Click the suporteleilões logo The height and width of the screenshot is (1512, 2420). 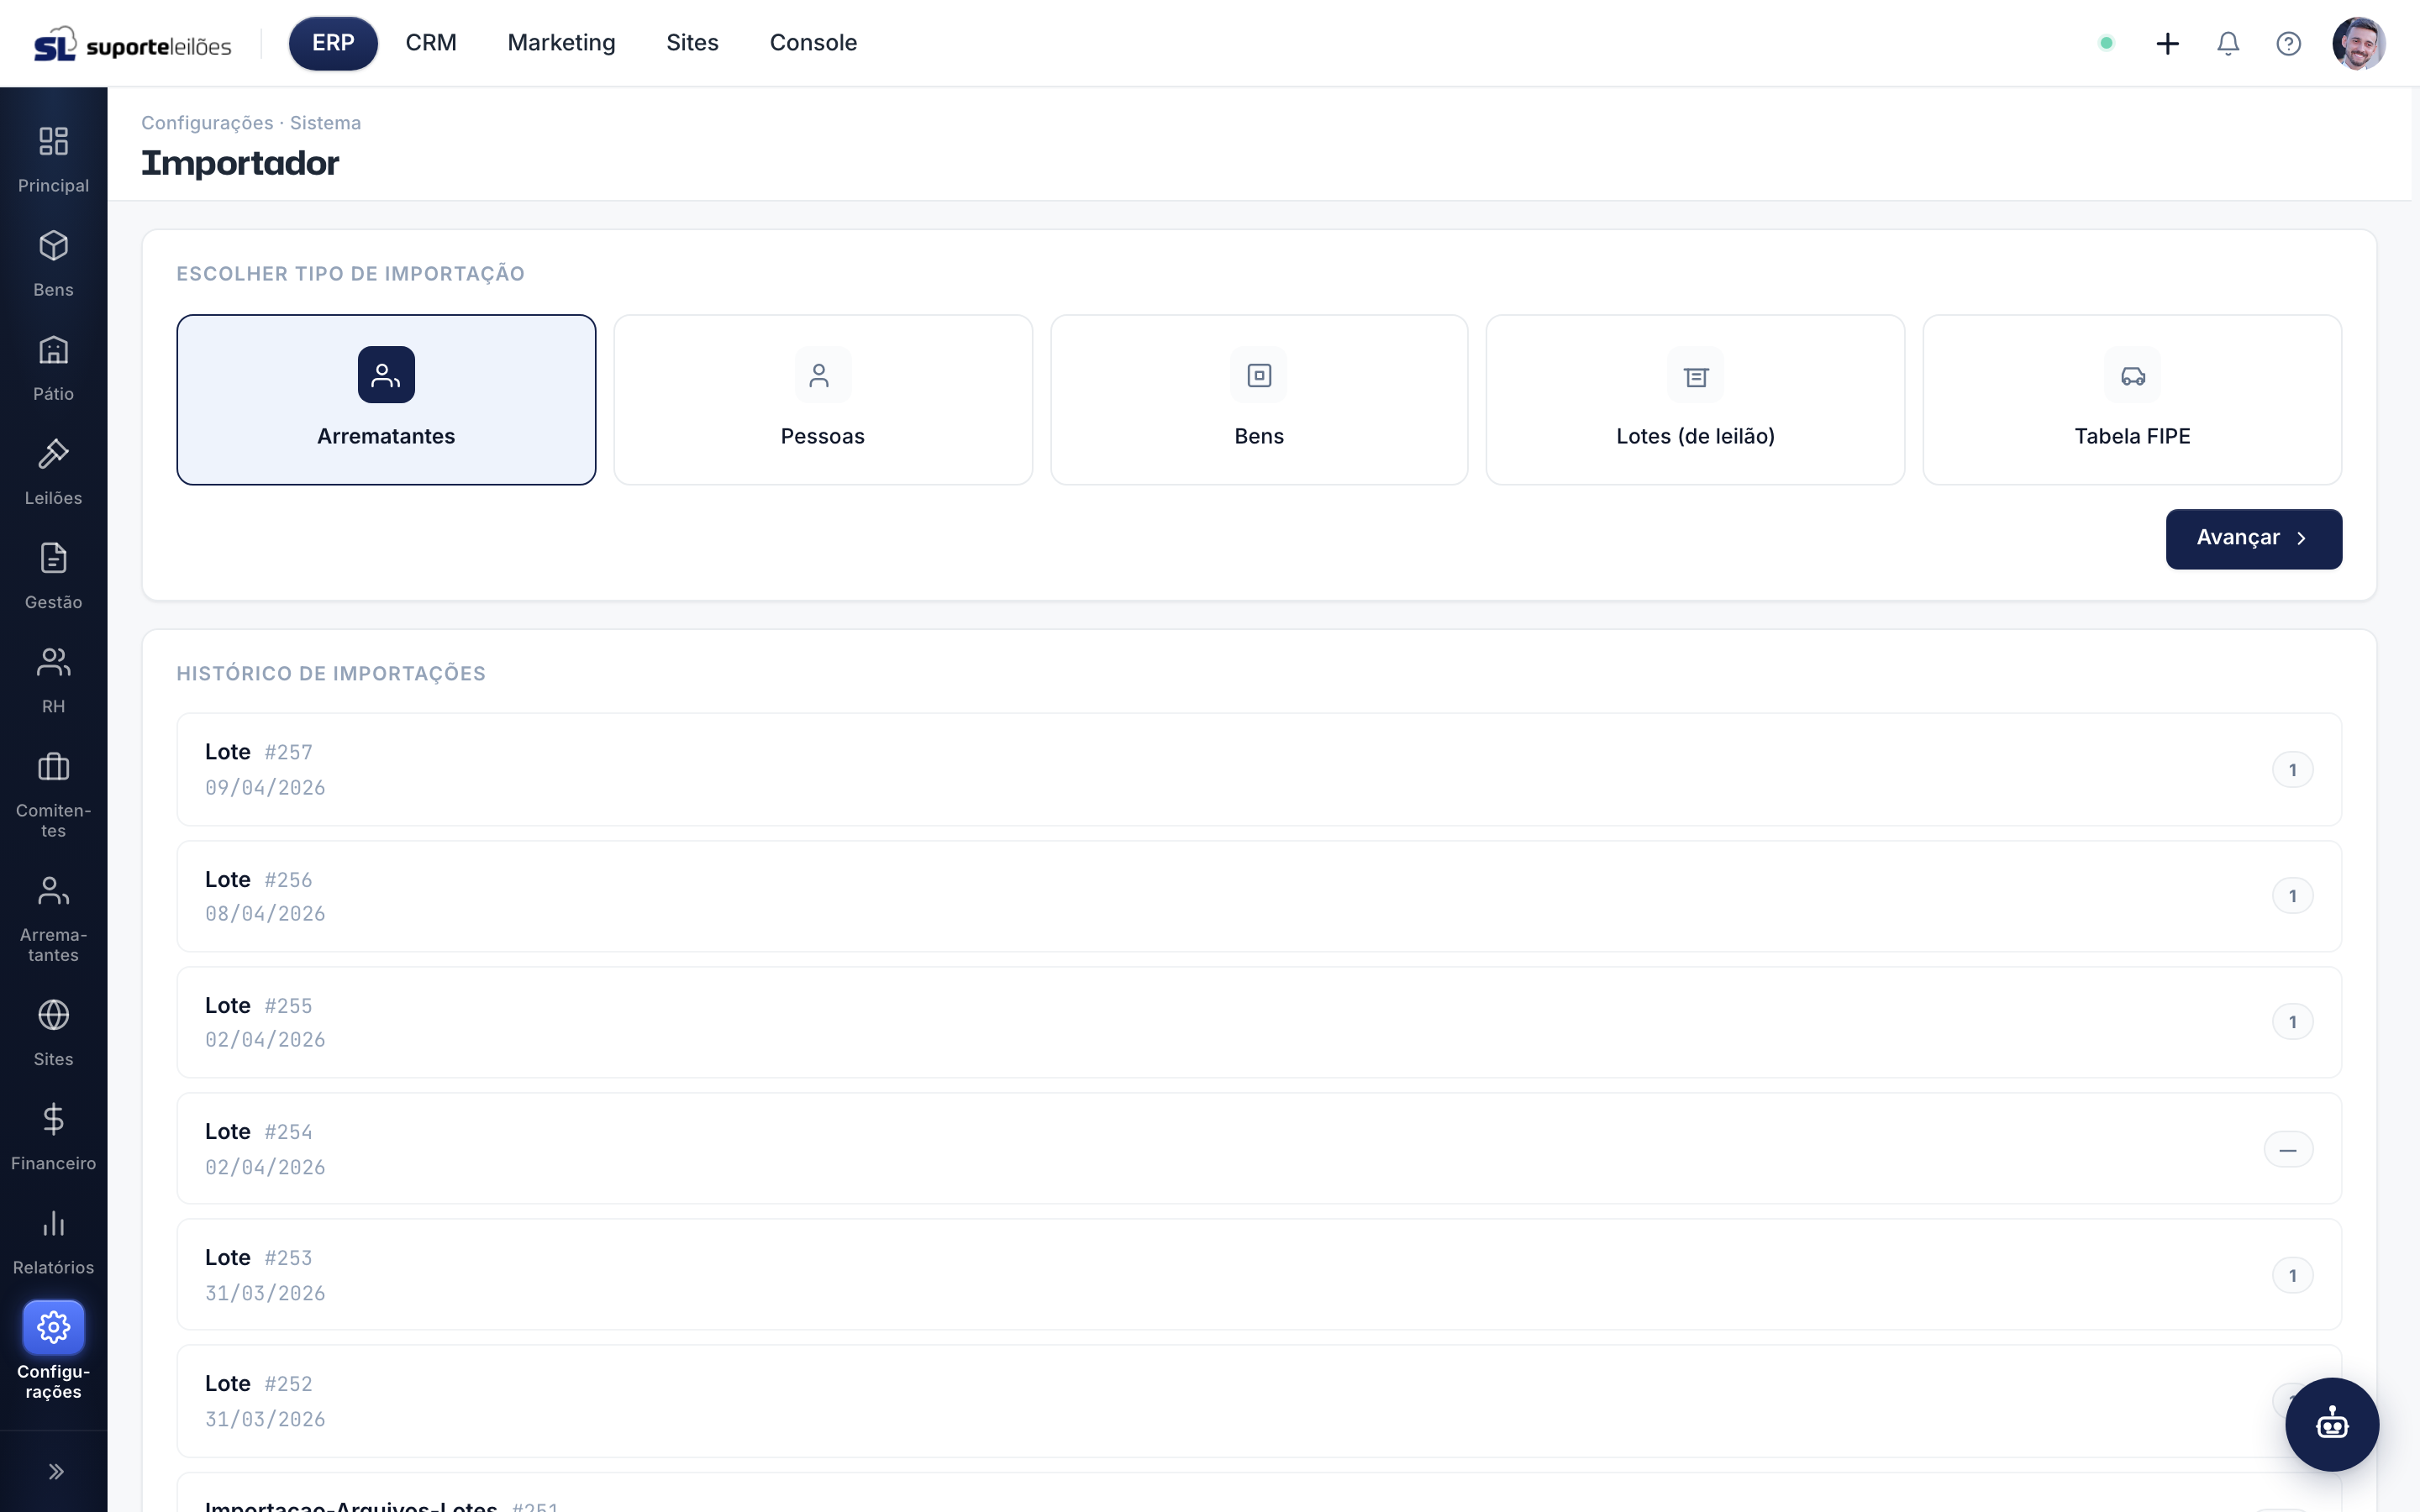point(132,44)
